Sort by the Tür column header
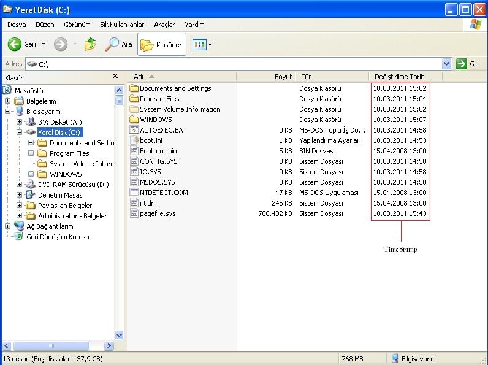488x365 pixels. click(332, 77)
